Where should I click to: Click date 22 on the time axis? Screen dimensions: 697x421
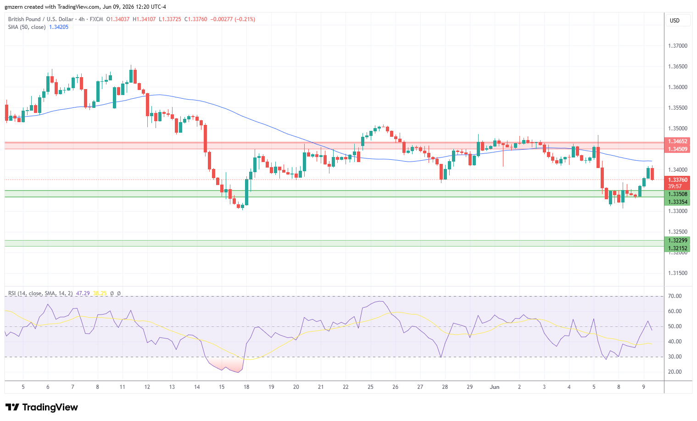click(x=346, y=387)
